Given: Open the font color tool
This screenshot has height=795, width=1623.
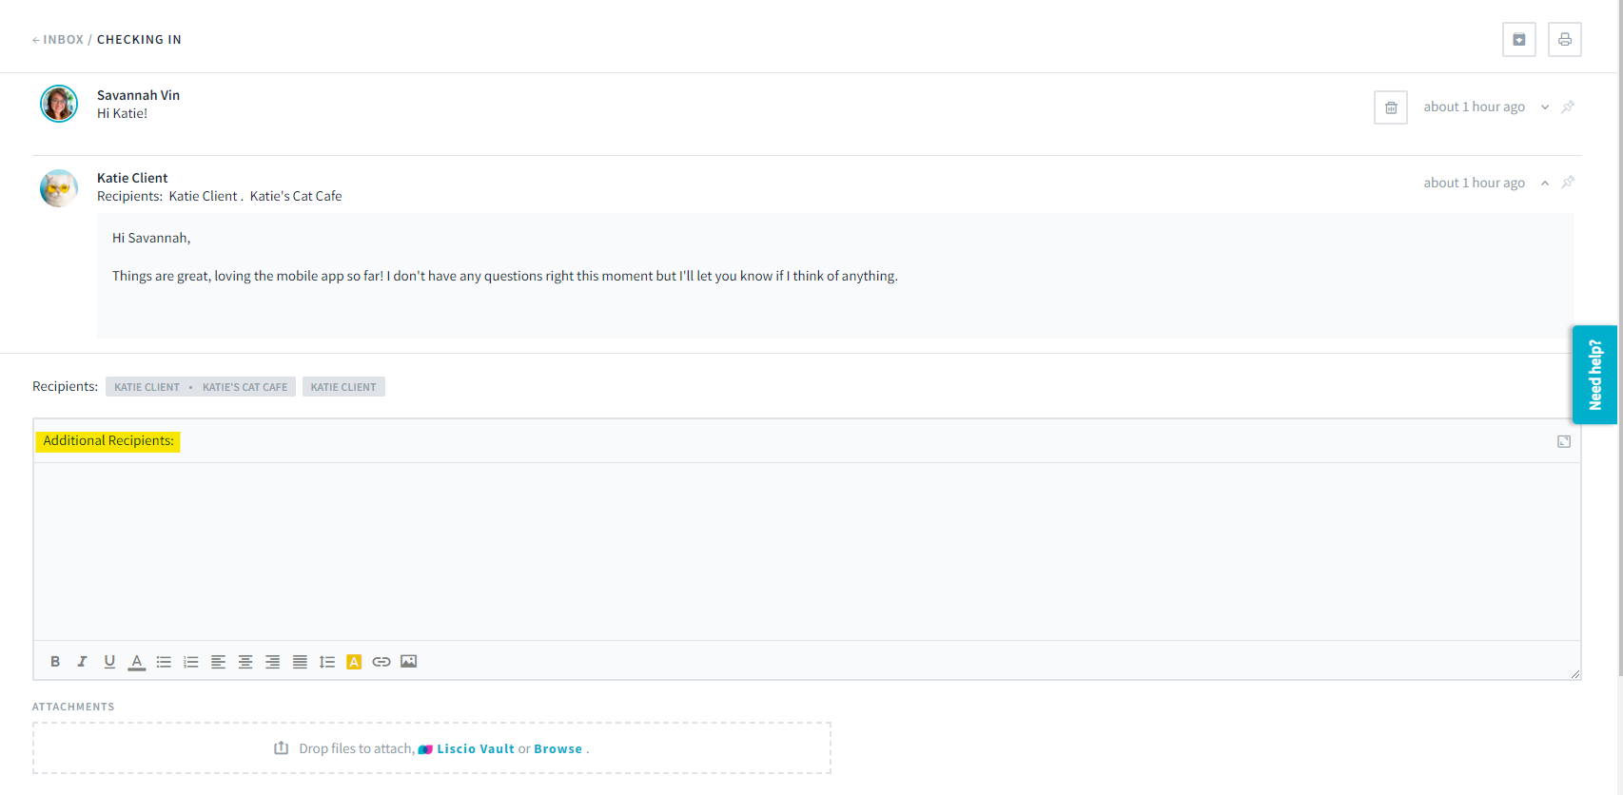Looking at the screenshot, I should (137, 662).
